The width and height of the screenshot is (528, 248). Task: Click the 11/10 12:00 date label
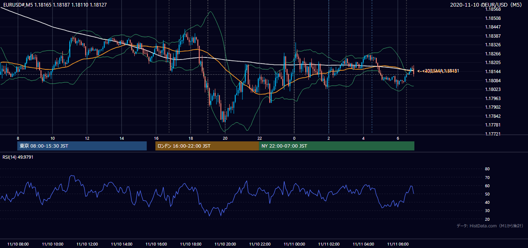pyautogui.click(x=87, y=244)
